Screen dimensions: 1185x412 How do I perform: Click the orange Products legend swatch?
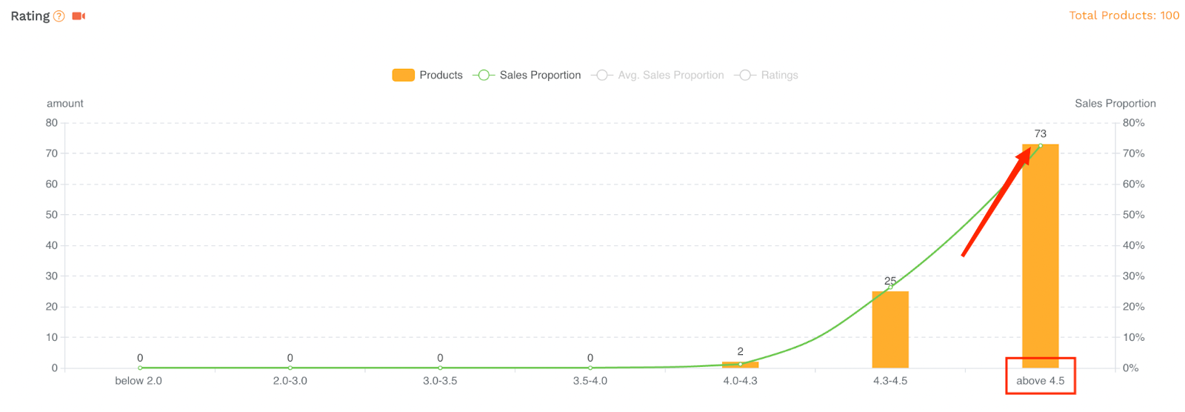point(403,75)
